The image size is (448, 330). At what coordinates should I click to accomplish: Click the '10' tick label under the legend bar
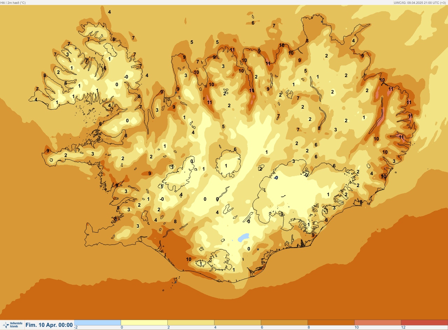point(356,328)
